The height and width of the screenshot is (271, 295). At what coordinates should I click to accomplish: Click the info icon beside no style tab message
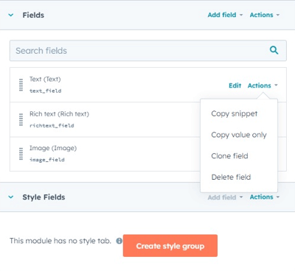119,241
